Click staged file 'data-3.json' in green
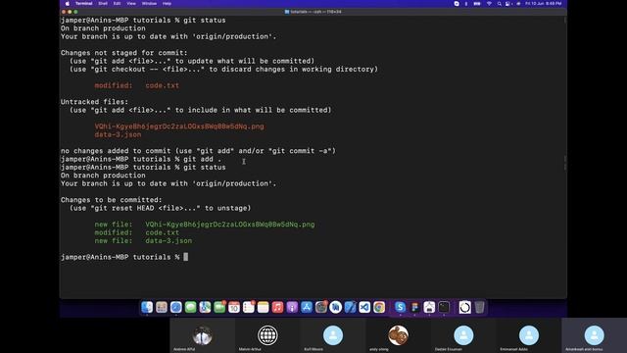Viewport: 627px width, 353px height. 169,241
